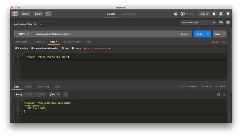Search the response with magnifier icon
Screen dimensions: 242x137
223,94
